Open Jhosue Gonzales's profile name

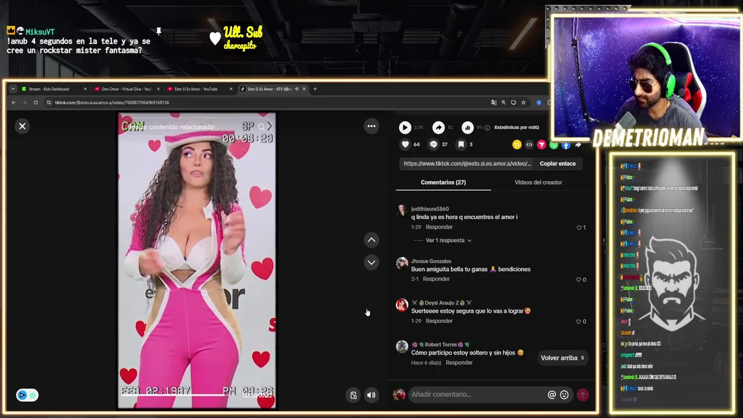431,261
